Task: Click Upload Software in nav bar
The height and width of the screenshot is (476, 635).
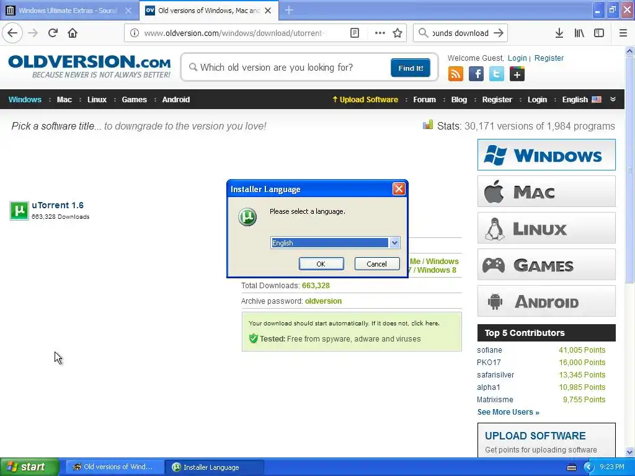Action: point(365,100)
